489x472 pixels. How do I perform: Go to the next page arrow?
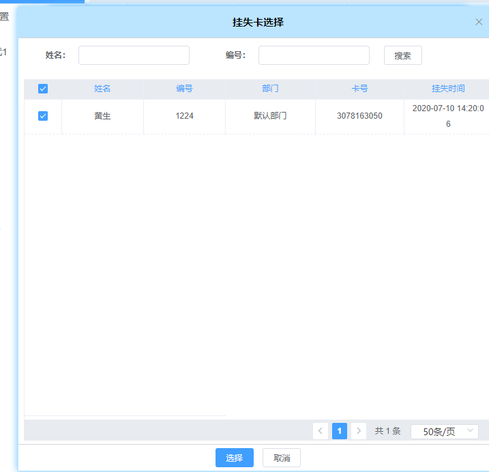pyautogui.click(x=359, y=431)
